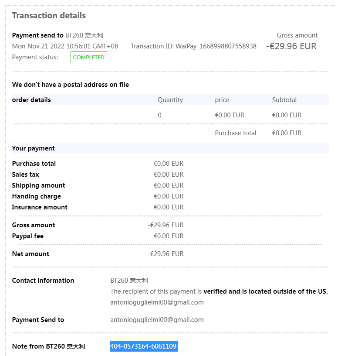This screenshot has width=338, height=356.
Task: Click the Your payment section header
Action: 33,148
